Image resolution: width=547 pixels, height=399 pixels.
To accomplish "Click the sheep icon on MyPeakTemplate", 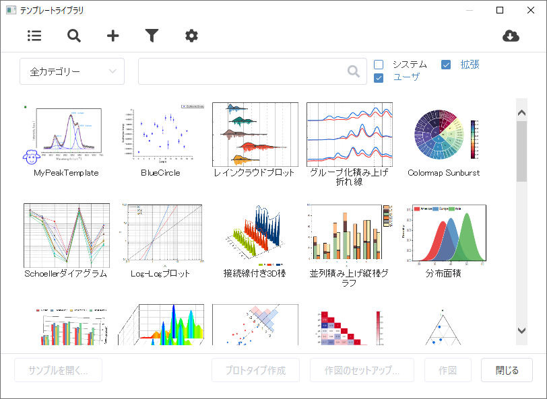I will click(32, 157).
